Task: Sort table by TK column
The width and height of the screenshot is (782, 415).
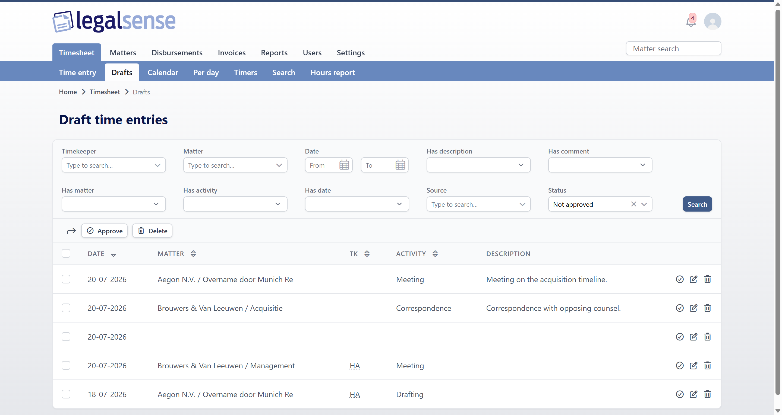Action: 367,254
